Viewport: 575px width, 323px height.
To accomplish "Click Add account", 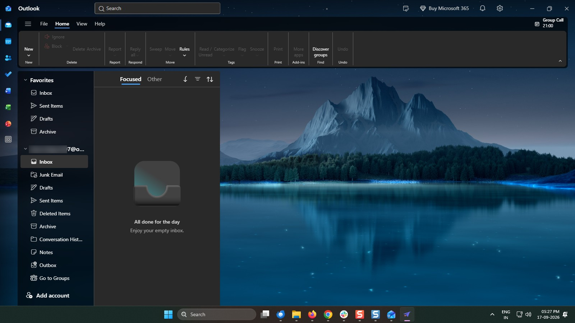I will (48, 295).
